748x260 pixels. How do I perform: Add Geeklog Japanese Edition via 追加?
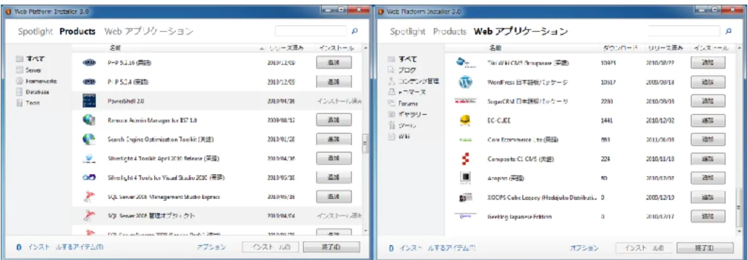[708, 216]
